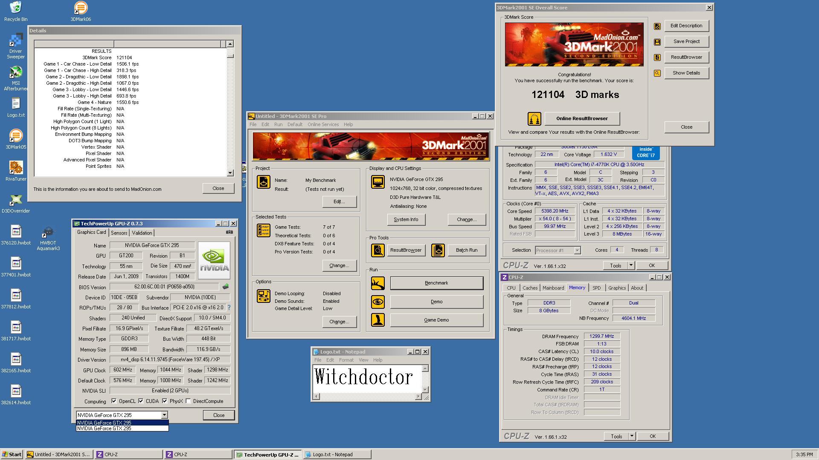Click the joystick Game Demo icon
Screen dimensions: 819x460
click(x=378, y=320)
